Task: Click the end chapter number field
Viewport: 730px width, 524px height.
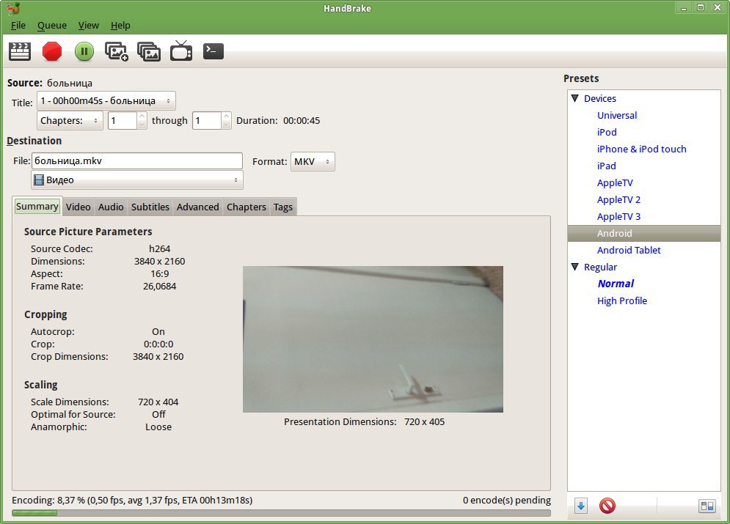Action: pos(207,121)
